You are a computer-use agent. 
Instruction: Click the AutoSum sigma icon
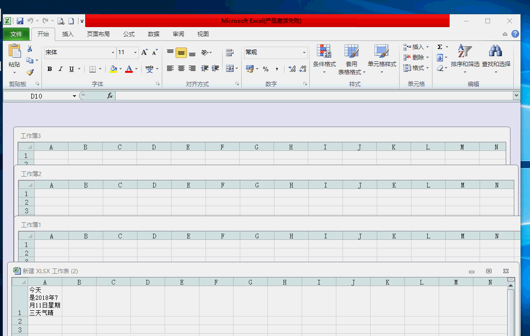click(x=440, y=47)
